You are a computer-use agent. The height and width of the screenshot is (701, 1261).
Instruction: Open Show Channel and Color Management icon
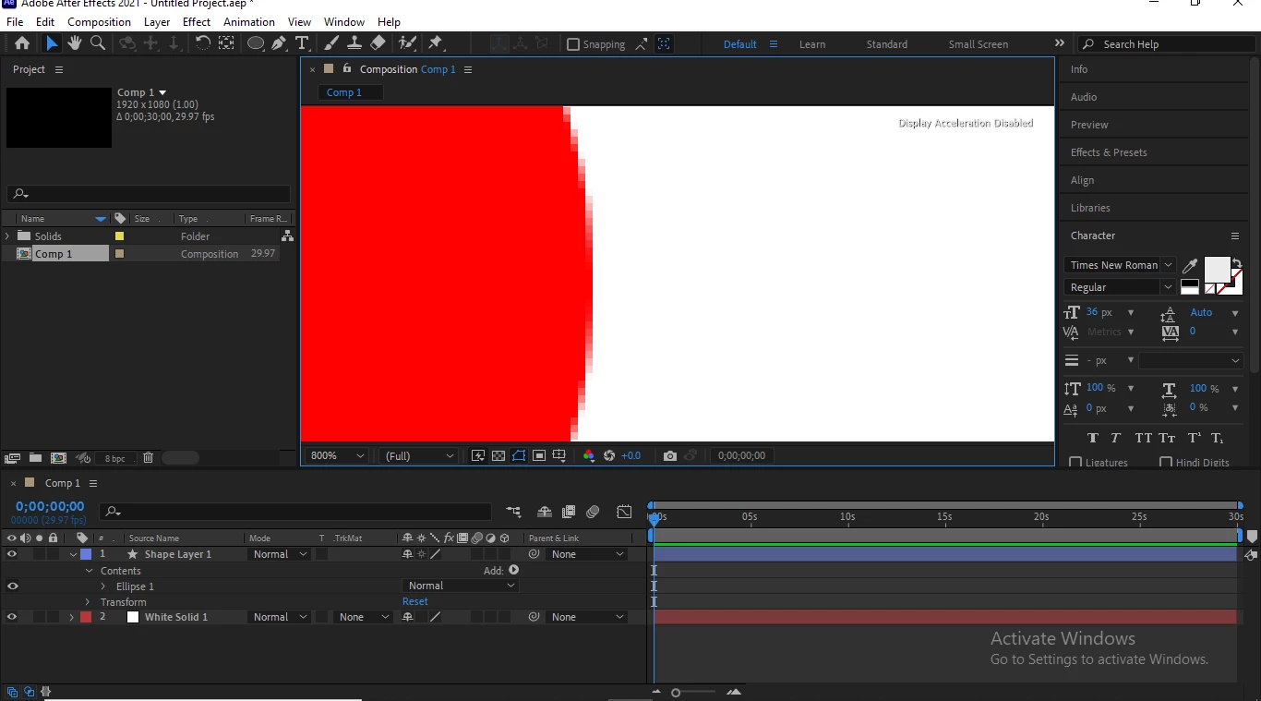point(589,455)
